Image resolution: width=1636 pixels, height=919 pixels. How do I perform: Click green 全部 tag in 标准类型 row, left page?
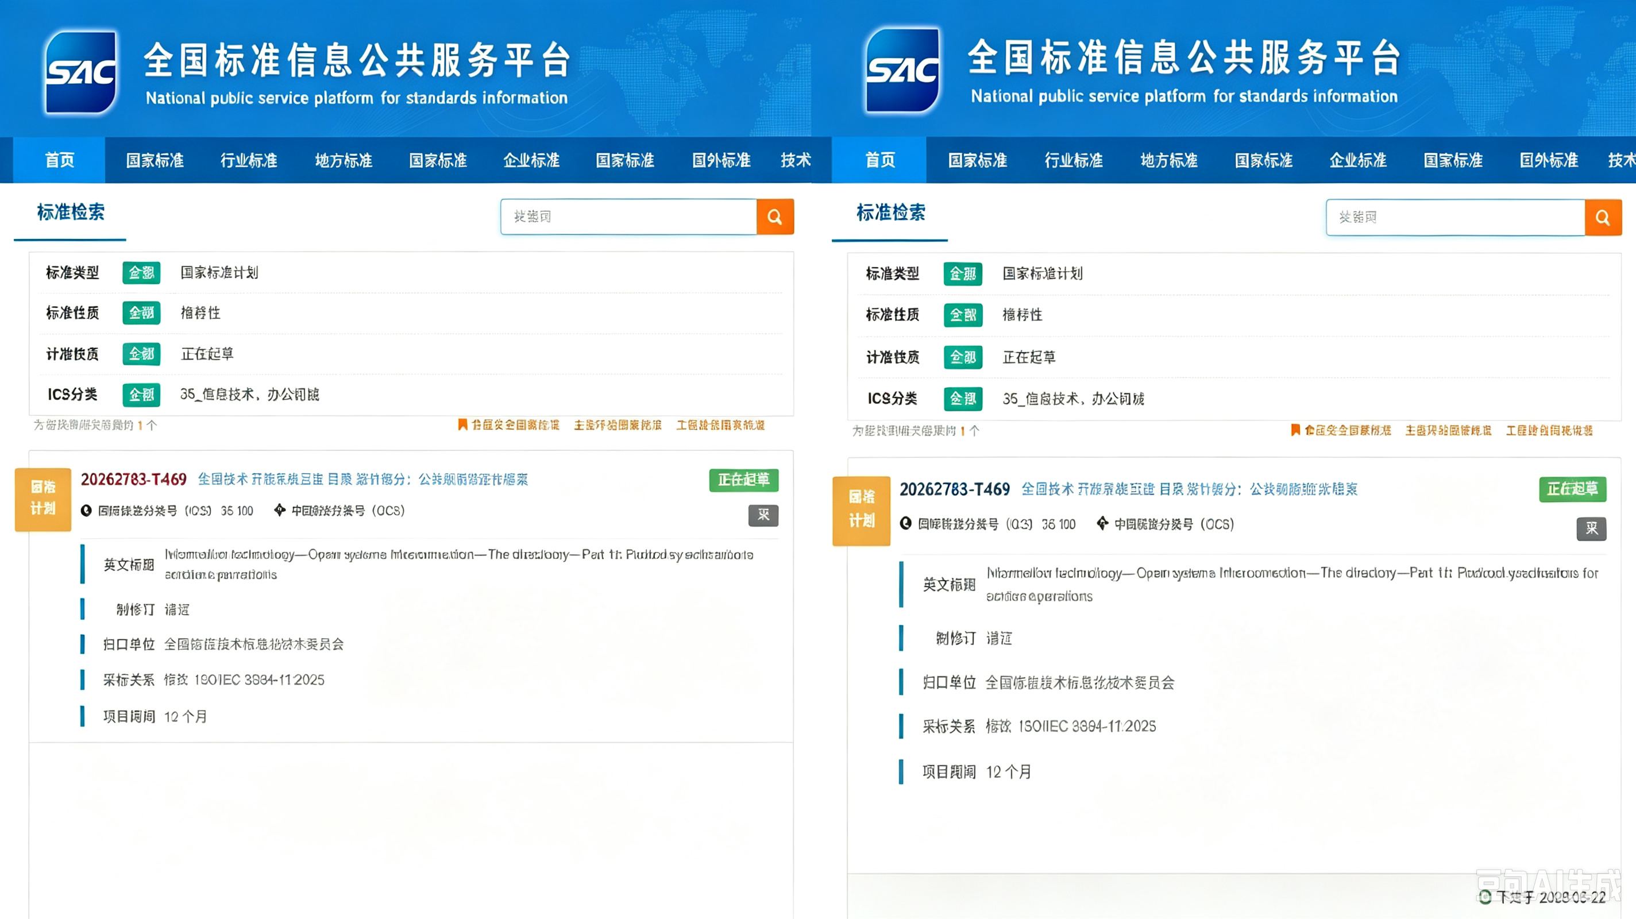click(x=142, y=272)
